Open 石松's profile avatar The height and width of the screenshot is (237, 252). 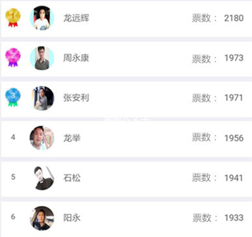tap(42, 178)
